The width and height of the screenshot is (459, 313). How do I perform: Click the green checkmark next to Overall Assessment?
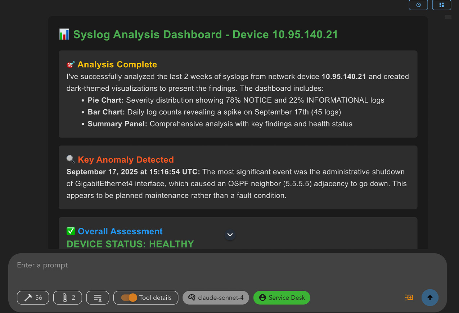click(71, 231)
